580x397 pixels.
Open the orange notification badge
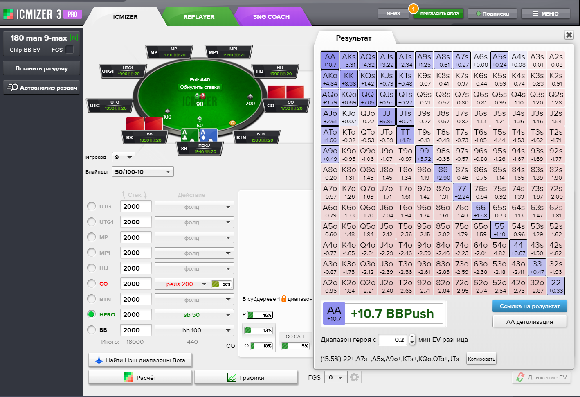pos(413,8)
